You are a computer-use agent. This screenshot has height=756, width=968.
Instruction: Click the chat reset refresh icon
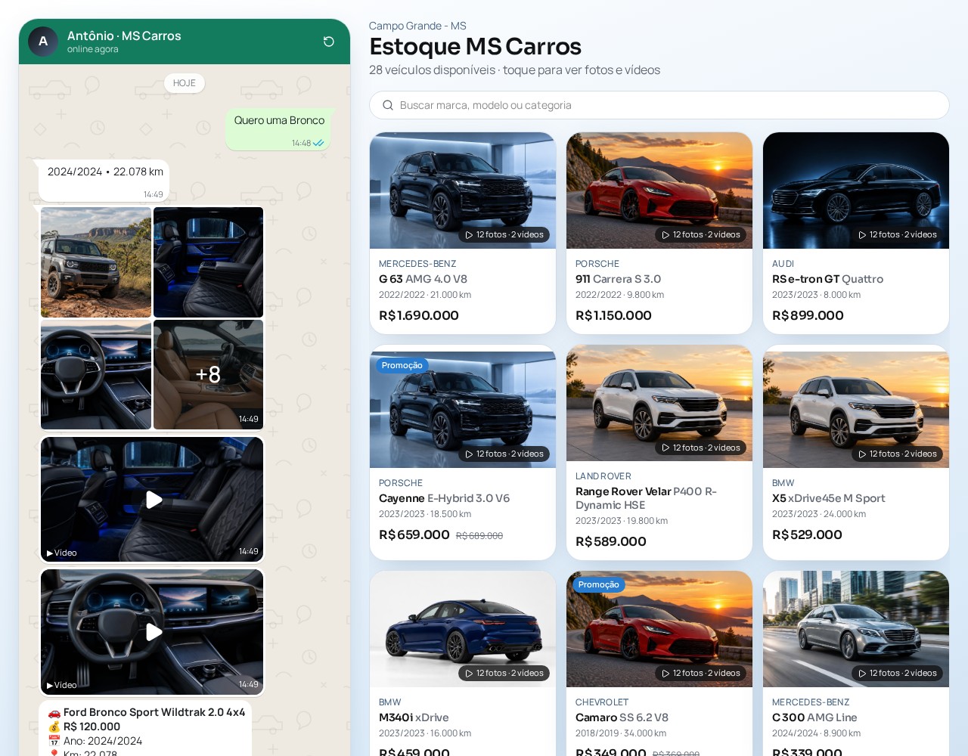click(329, 42)
